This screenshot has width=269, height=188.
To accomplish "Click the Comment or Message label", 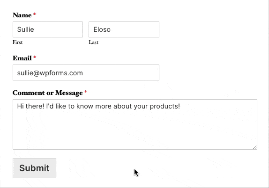I will 47,93.
